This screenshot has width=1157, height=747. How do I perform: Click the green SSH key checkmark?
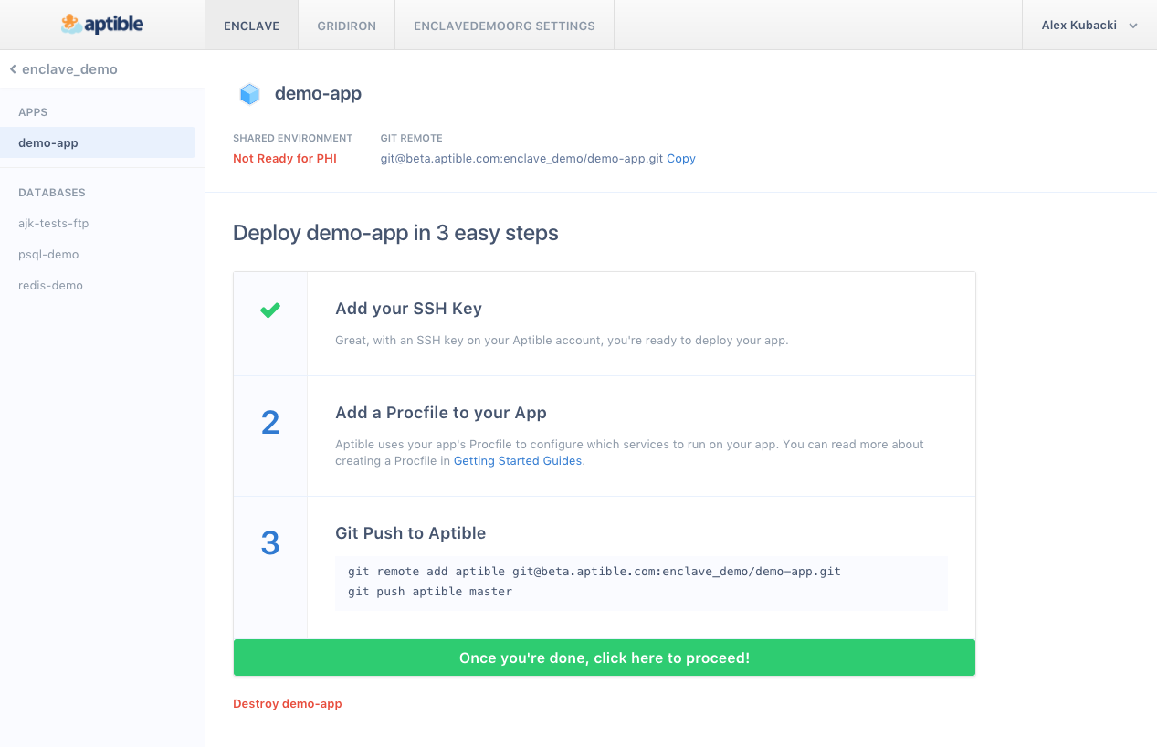269,310
